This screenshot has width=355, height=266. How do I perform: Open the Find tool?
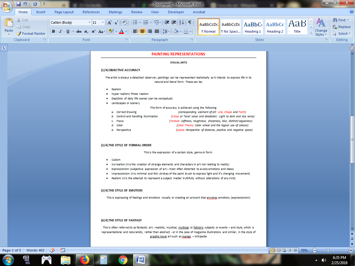341,20
